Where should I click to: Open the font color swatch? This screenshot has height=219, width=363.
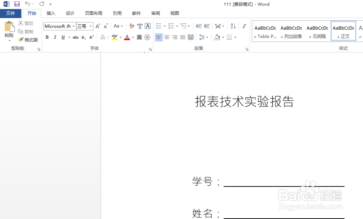[127, 37]
